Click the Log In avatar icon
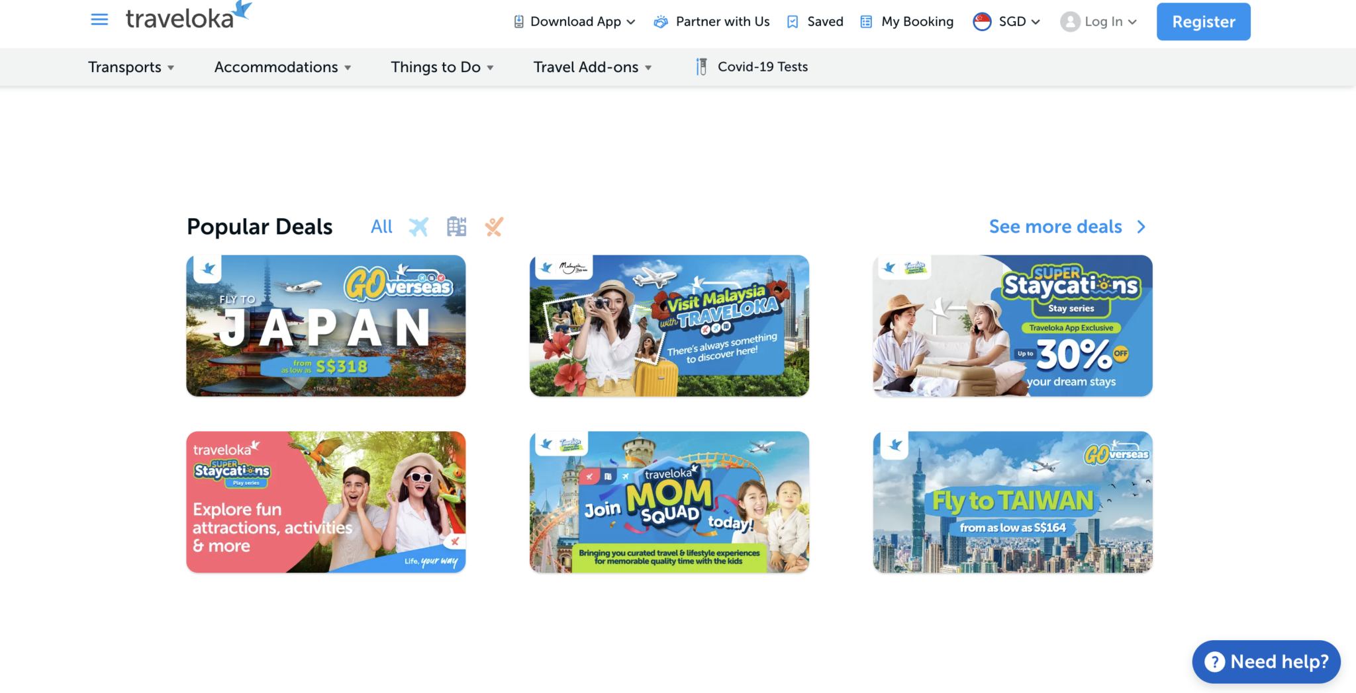This screenshot has width=1356, height=693. coord(1070,22)
